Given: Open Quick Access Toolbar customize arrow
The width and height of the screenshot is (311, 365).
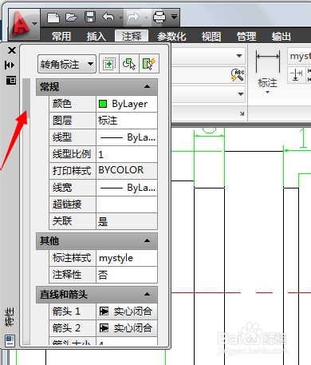Looking at the screenshot, I should click(x=174, y=17).
